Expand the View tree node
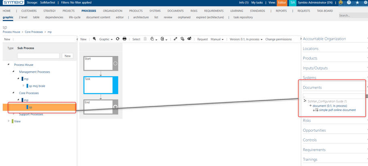 click(x=8, y=121)
